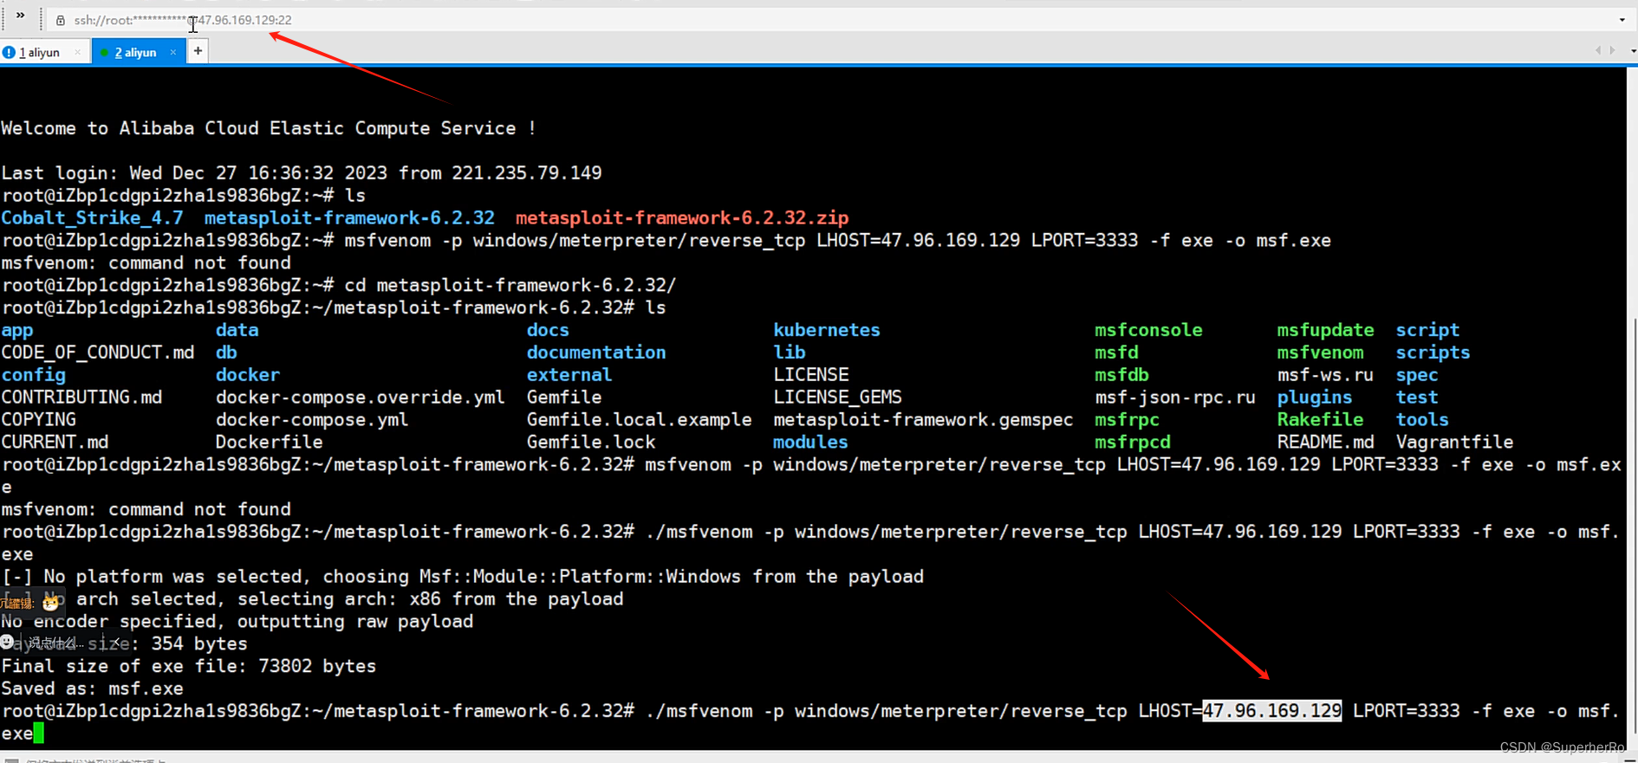This screenshot has height=763, width=1638.
Task: Click the highlighted 47.96.169.129 text
Action: pos(1271,711)
